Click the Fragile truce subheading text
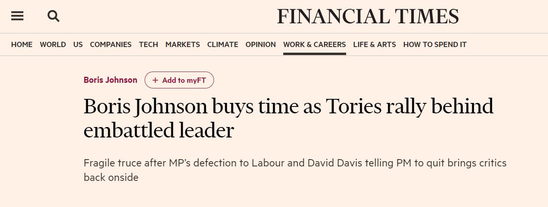548x207 pixels. coord(295,170)
